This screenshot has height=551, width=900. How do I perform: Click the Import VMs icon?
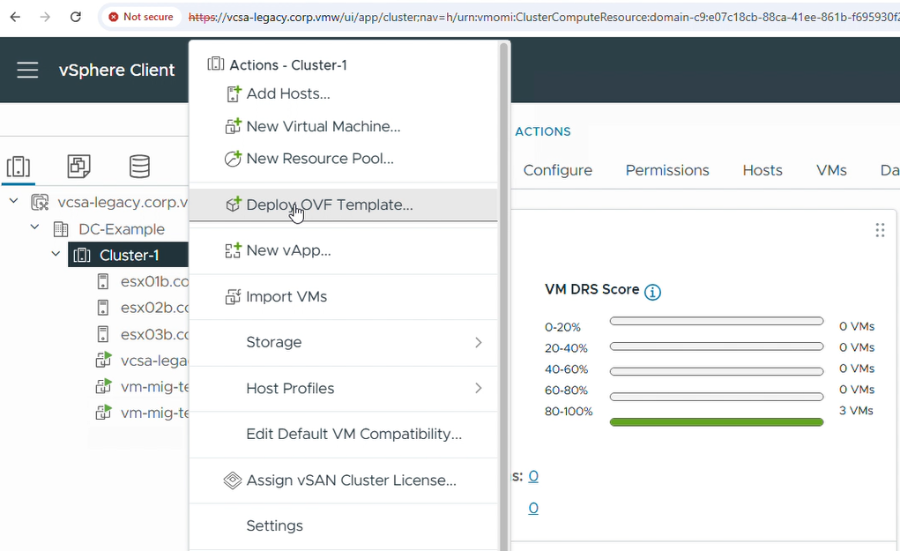(233, 297)
